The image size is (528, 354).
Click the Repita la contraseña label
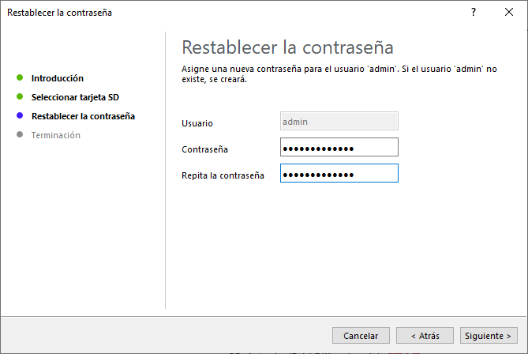(x=223, y=175)
